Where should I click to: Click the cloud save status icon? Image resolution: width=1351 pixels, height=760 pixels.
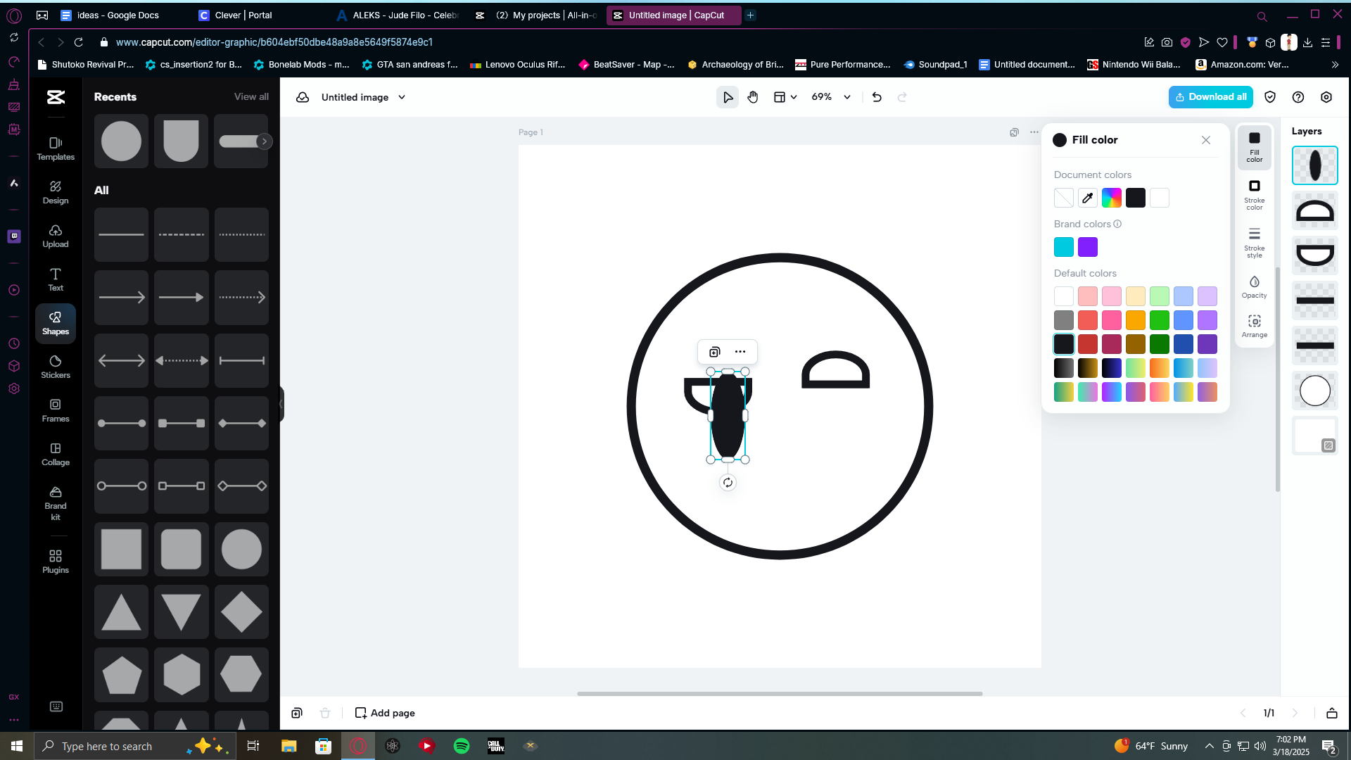[x=303, y=97]
